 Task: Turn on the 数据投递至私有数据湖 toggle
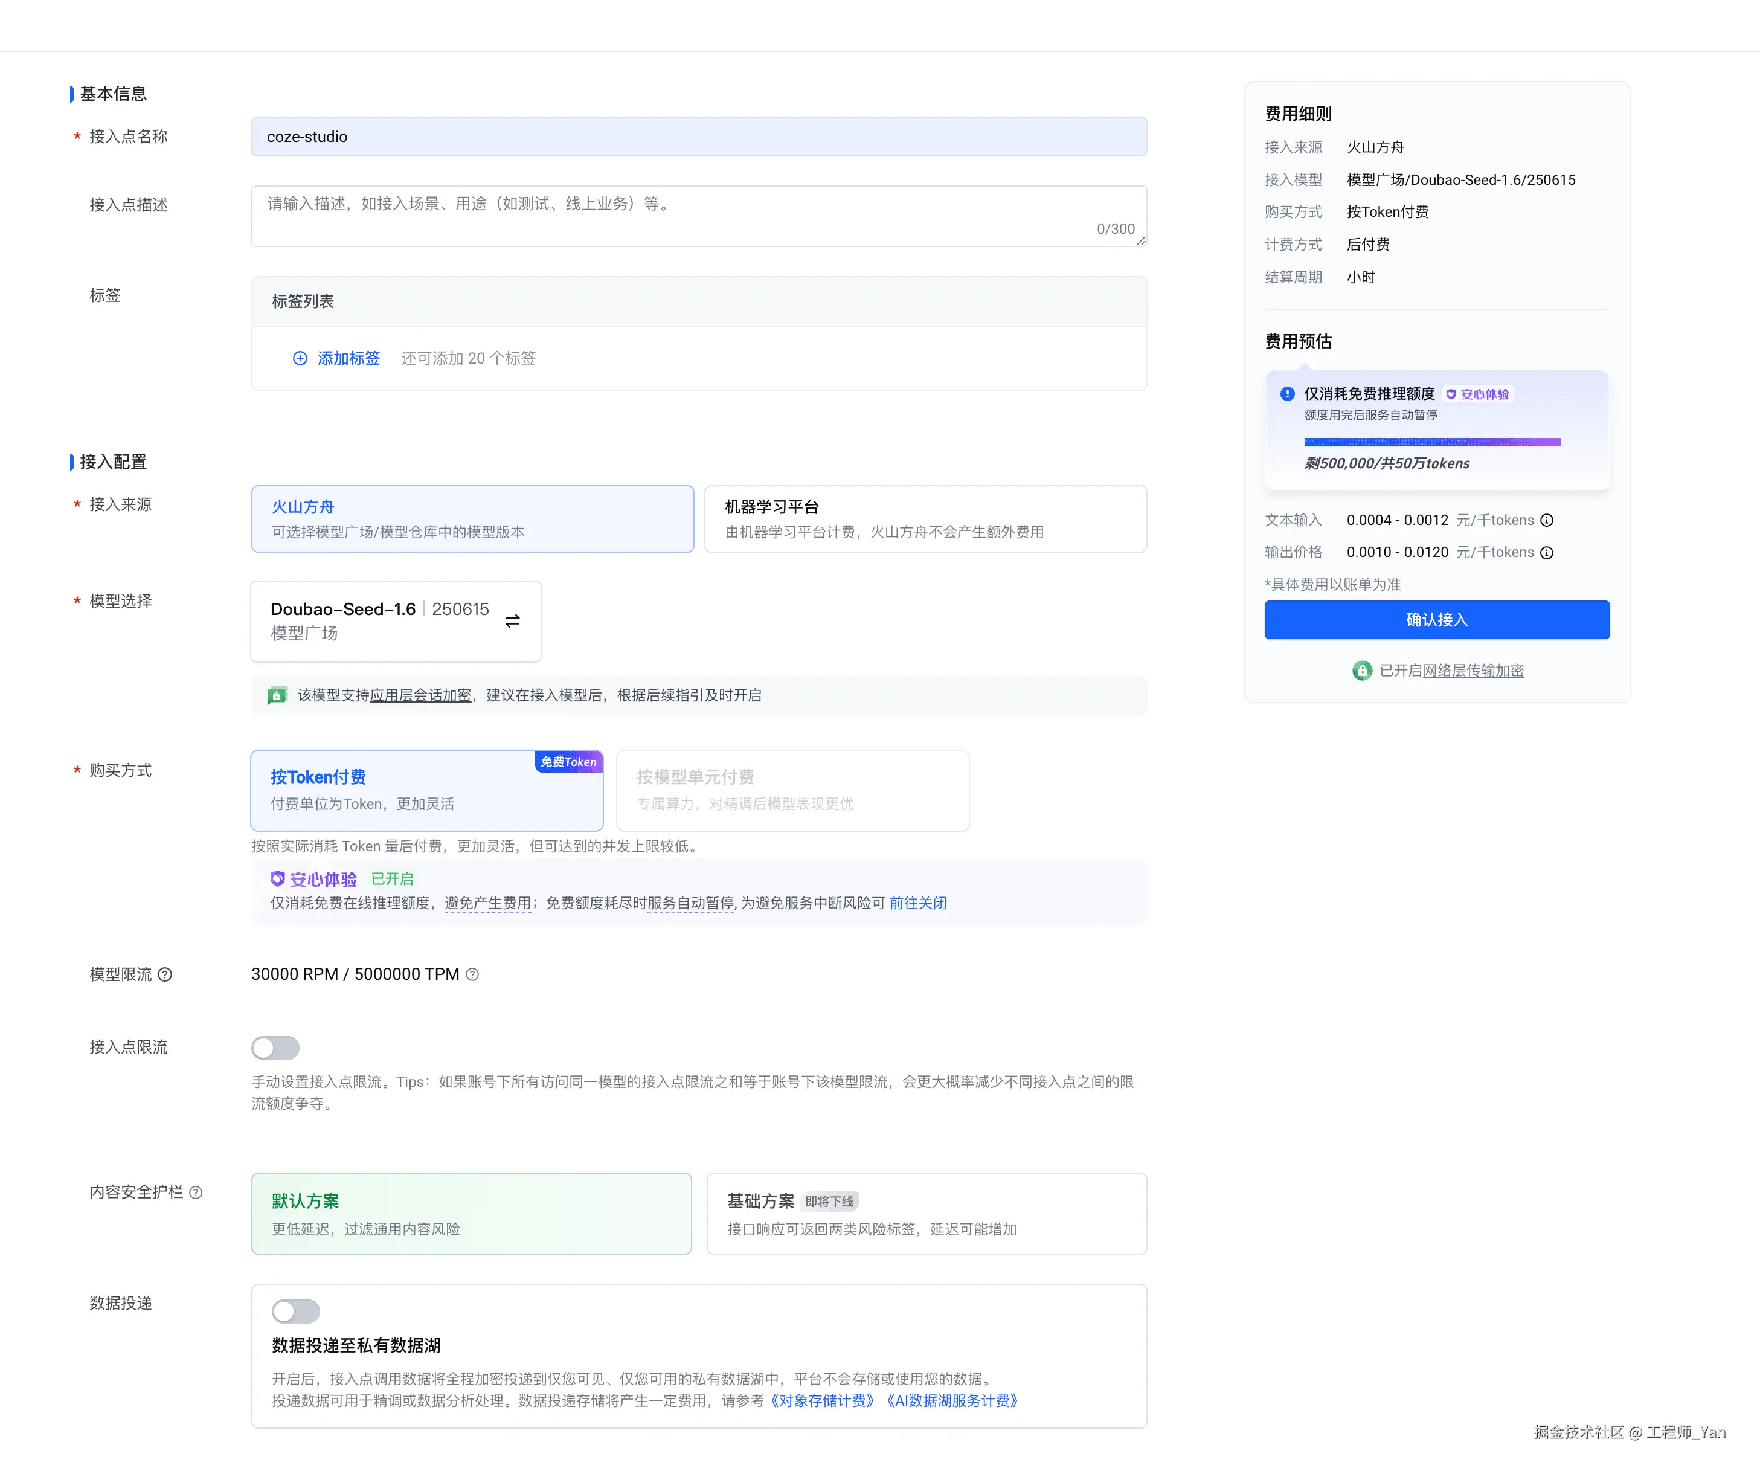295,1310
